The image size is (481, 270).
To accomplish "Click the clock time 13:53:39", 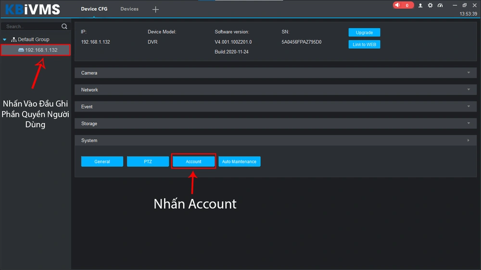I will [468, 14].
